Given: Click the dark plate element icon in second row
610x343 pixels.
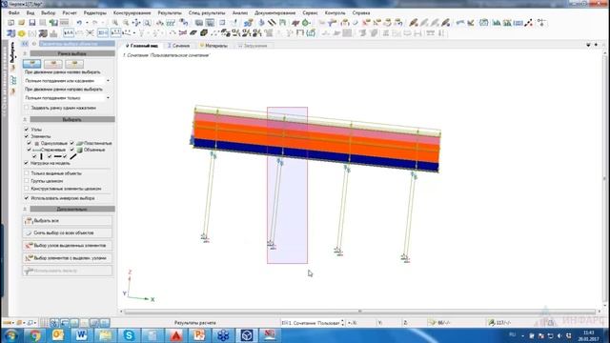Looking at the screenshot, I should [x=193, y=33].
